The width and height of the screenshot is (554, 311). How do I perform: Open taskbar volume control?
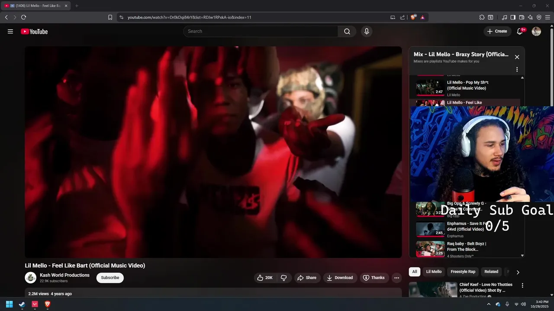pyautogui.click(x=523, y=304)
